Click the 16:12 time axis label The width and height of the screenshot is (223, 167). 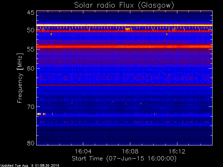point(177,151)
